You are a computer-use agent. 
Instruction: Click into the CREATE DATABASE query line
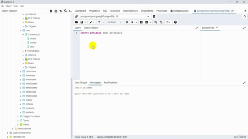(x=101, y=33)
